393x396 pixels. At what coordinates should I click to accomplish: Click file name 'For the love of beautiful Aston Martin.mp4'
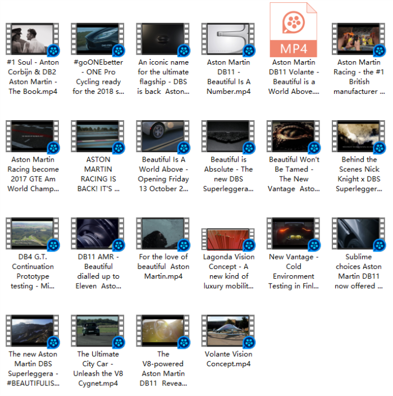[163, 266]
